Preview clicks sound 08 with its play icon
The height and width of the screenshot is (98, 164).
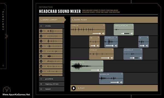[x=41, y=66]
